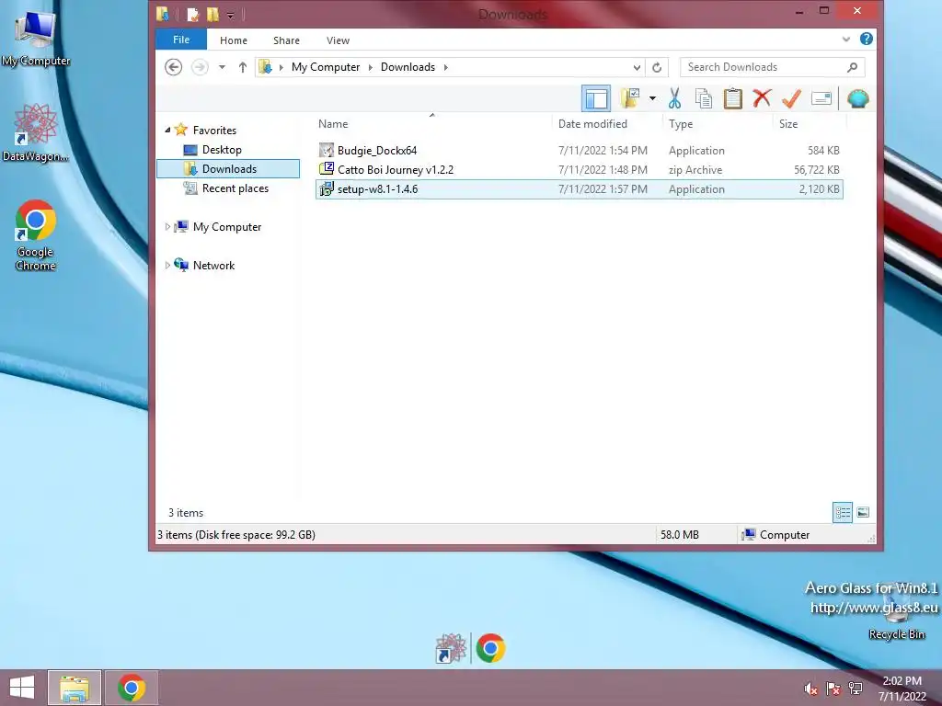Click File Explorer on the taskbar
The width and height of the screenshot is (942, 706).
click(x=75, y=688)
